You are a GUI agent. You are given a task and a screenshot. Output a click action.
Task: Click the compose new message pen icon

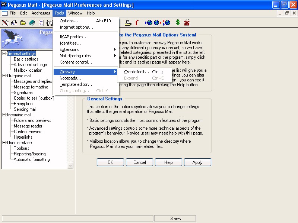click(x=5, y=23)
